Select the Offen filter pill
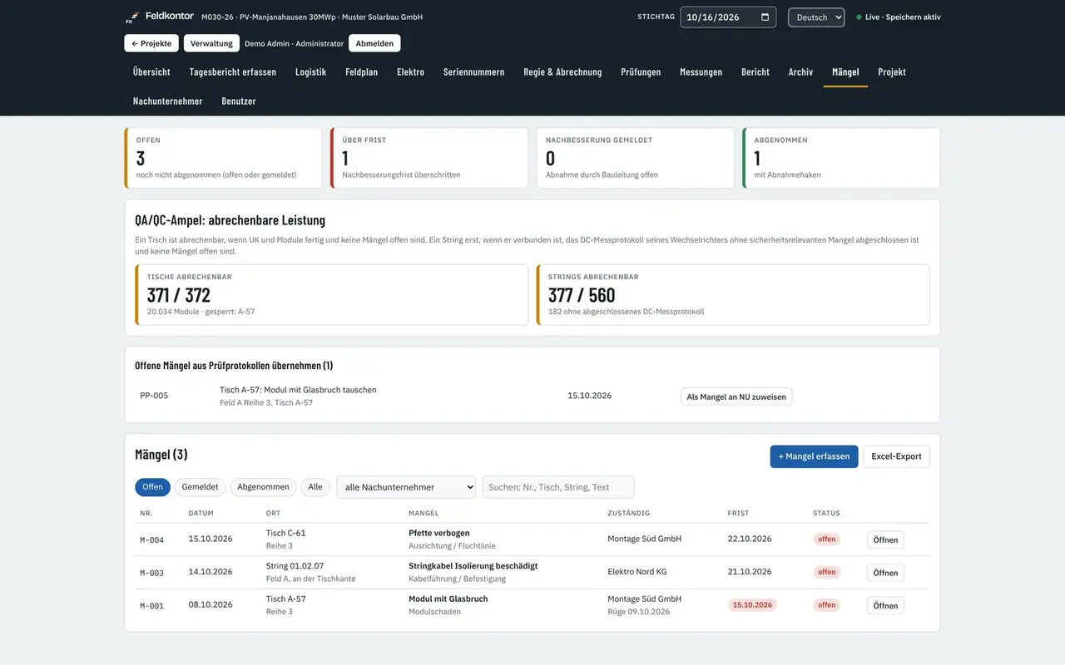1065x665 pixels. pos(152,487)
